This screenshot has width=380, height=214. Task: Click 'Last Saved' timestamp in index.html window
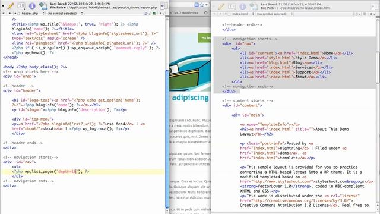point(291,4)
